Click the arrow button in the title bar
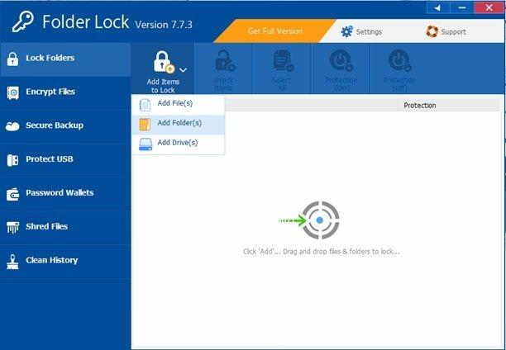 click(438, 7)
